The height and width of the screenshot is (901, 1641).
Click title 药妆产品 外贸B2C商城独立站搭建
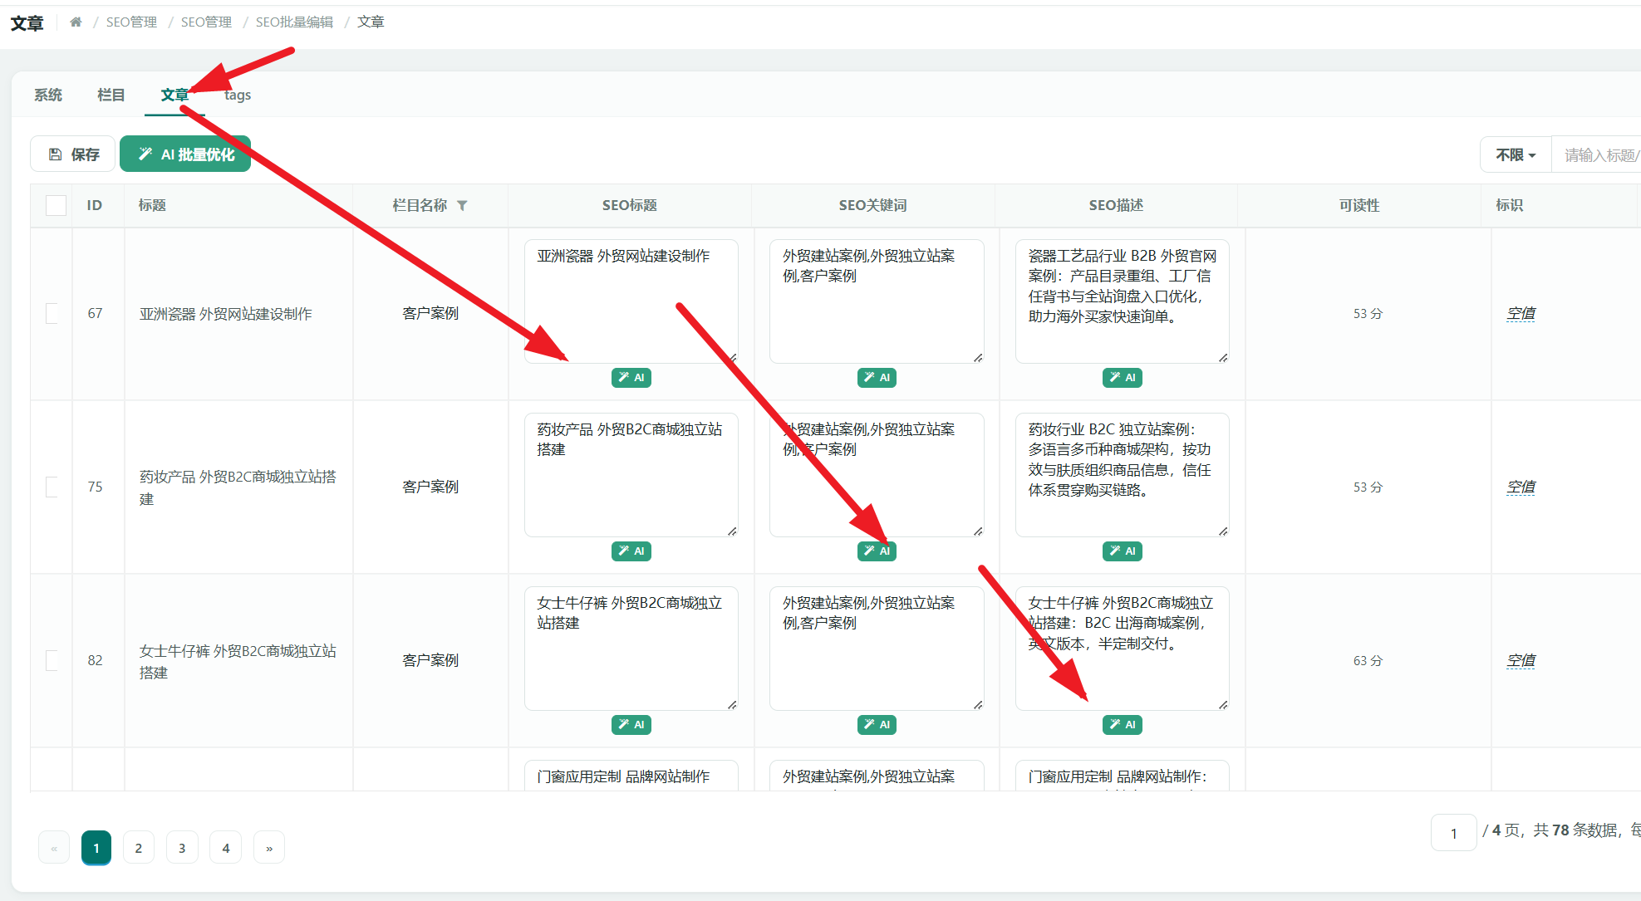(x=238, y=487)
